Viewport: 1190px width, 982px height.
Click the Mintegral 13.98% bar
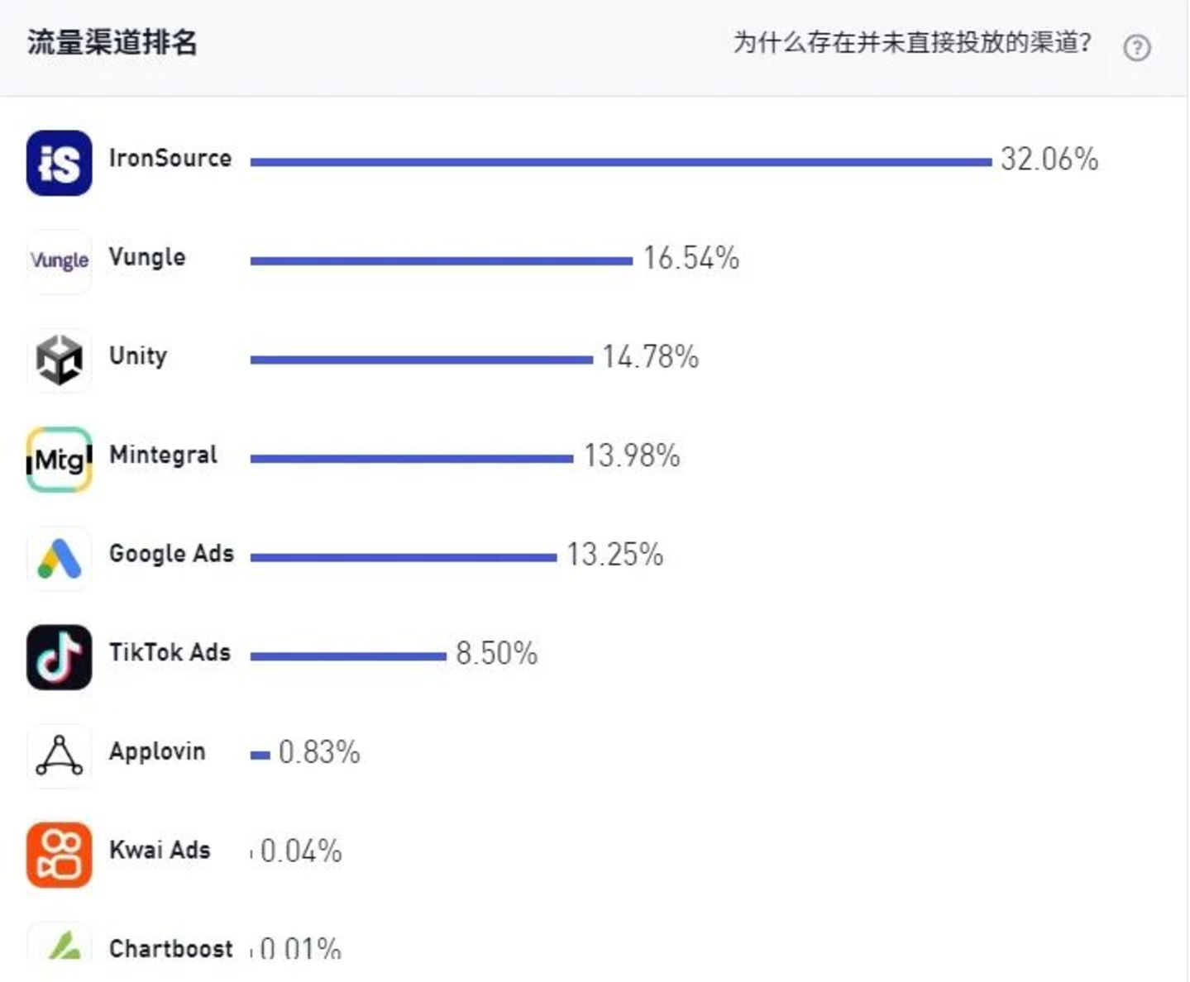click(411, 459)
